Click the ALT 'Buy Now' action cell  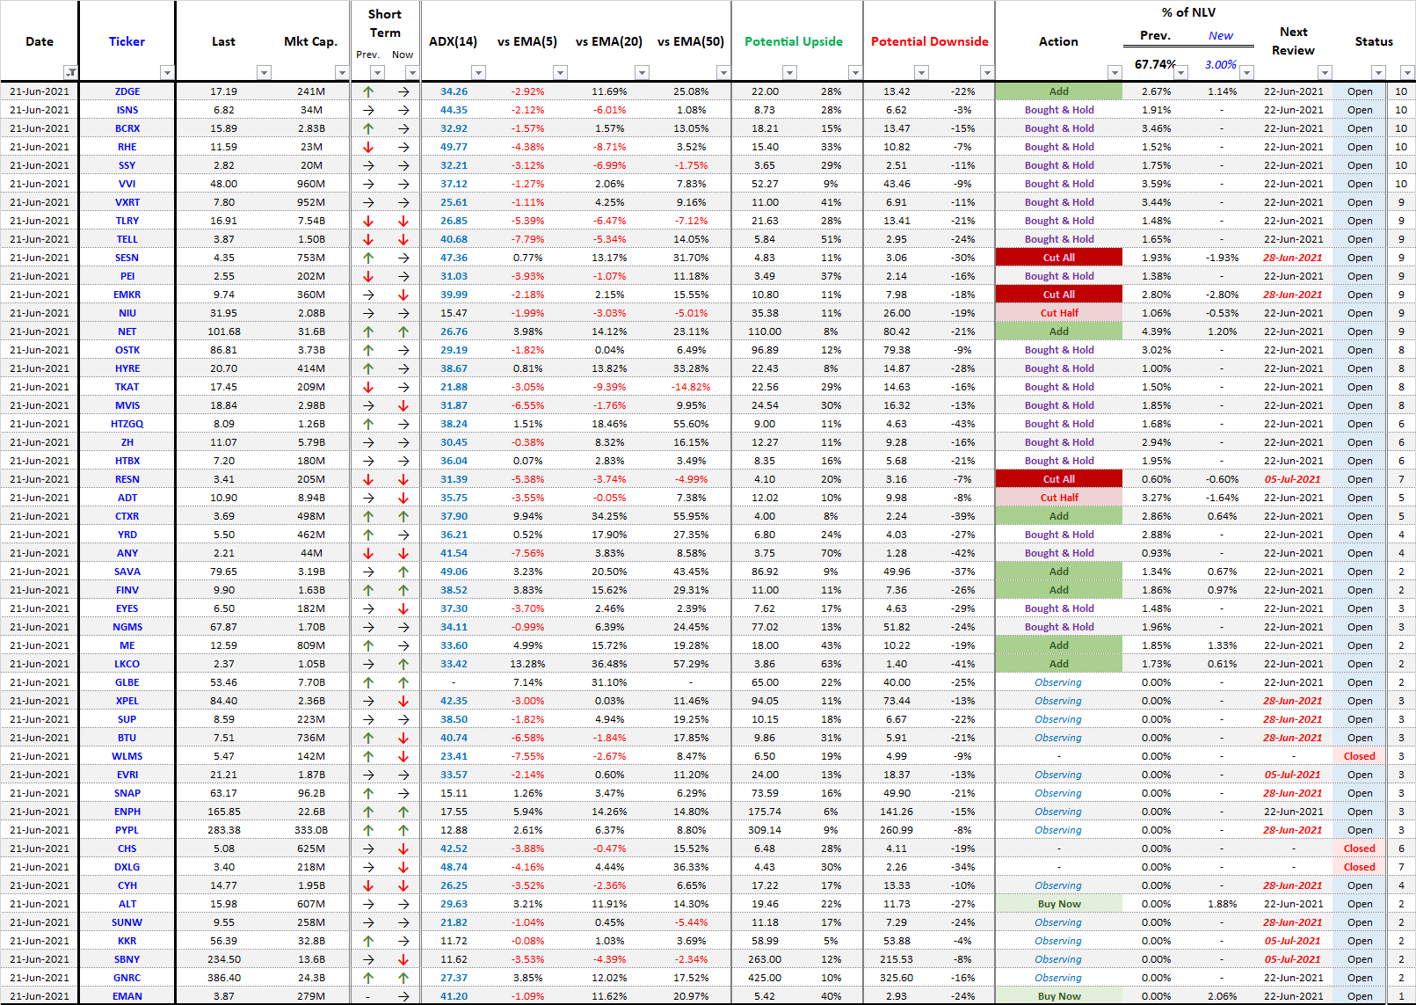click(x=1059, y=904)
